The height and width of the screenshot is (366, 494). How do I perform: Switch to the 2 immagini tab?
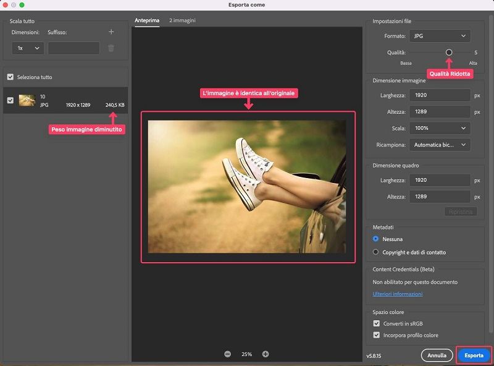click(182, 20)
